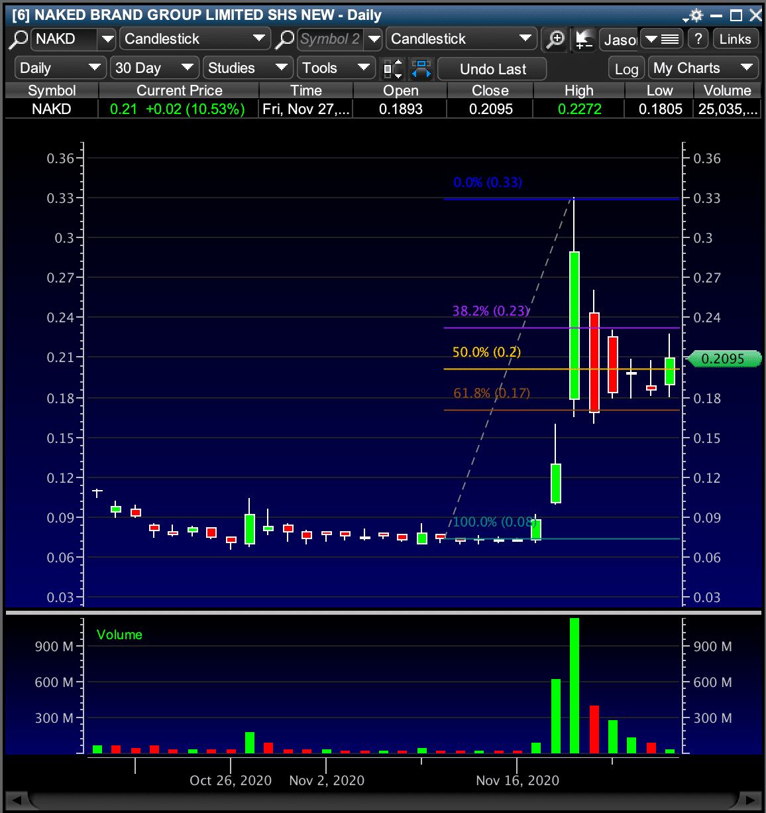Click the Time column header

click(306, 90)
